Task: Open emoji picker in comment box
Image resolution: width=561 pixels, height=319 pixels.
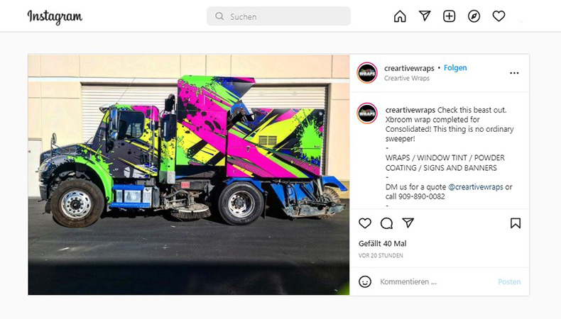Action: (365, 281)
